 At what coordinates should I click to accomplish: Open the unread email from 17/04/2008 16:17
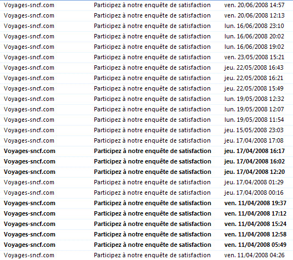pyautogui.click(x=146, y=151)
